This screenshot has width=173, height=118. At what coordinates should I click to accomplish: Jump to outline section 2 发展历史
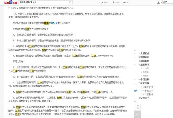(x=144, y=54)
